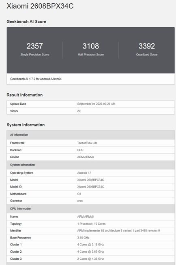The height and width of the screenshot is (265, 176).
Task: Select the Views value 20
Action: (79, 111)
